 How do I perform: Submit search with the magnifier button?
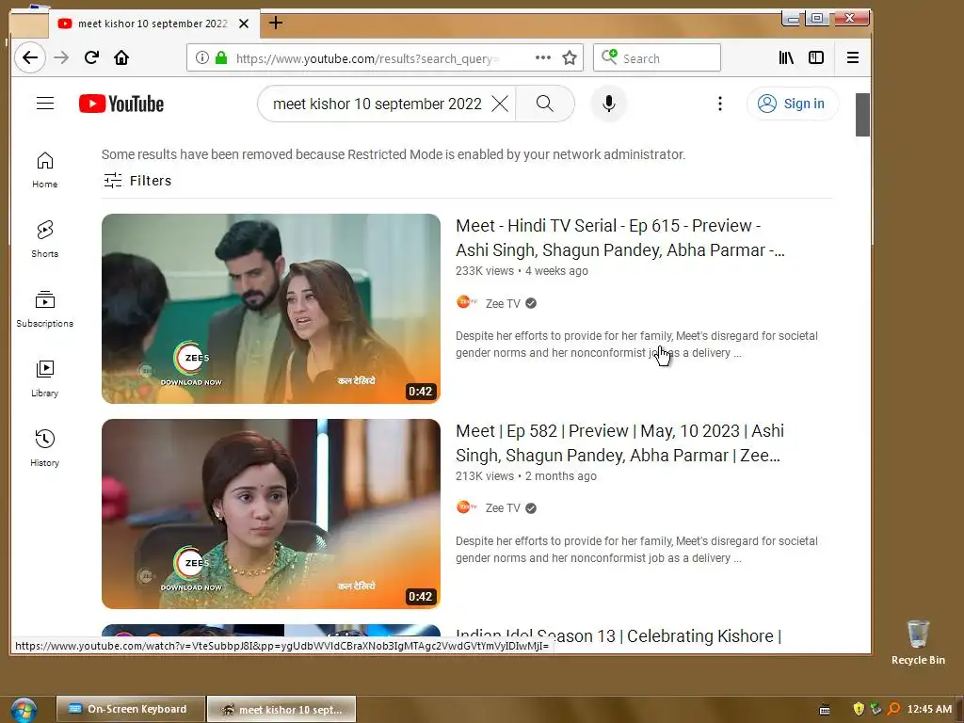tap(545, 104)
